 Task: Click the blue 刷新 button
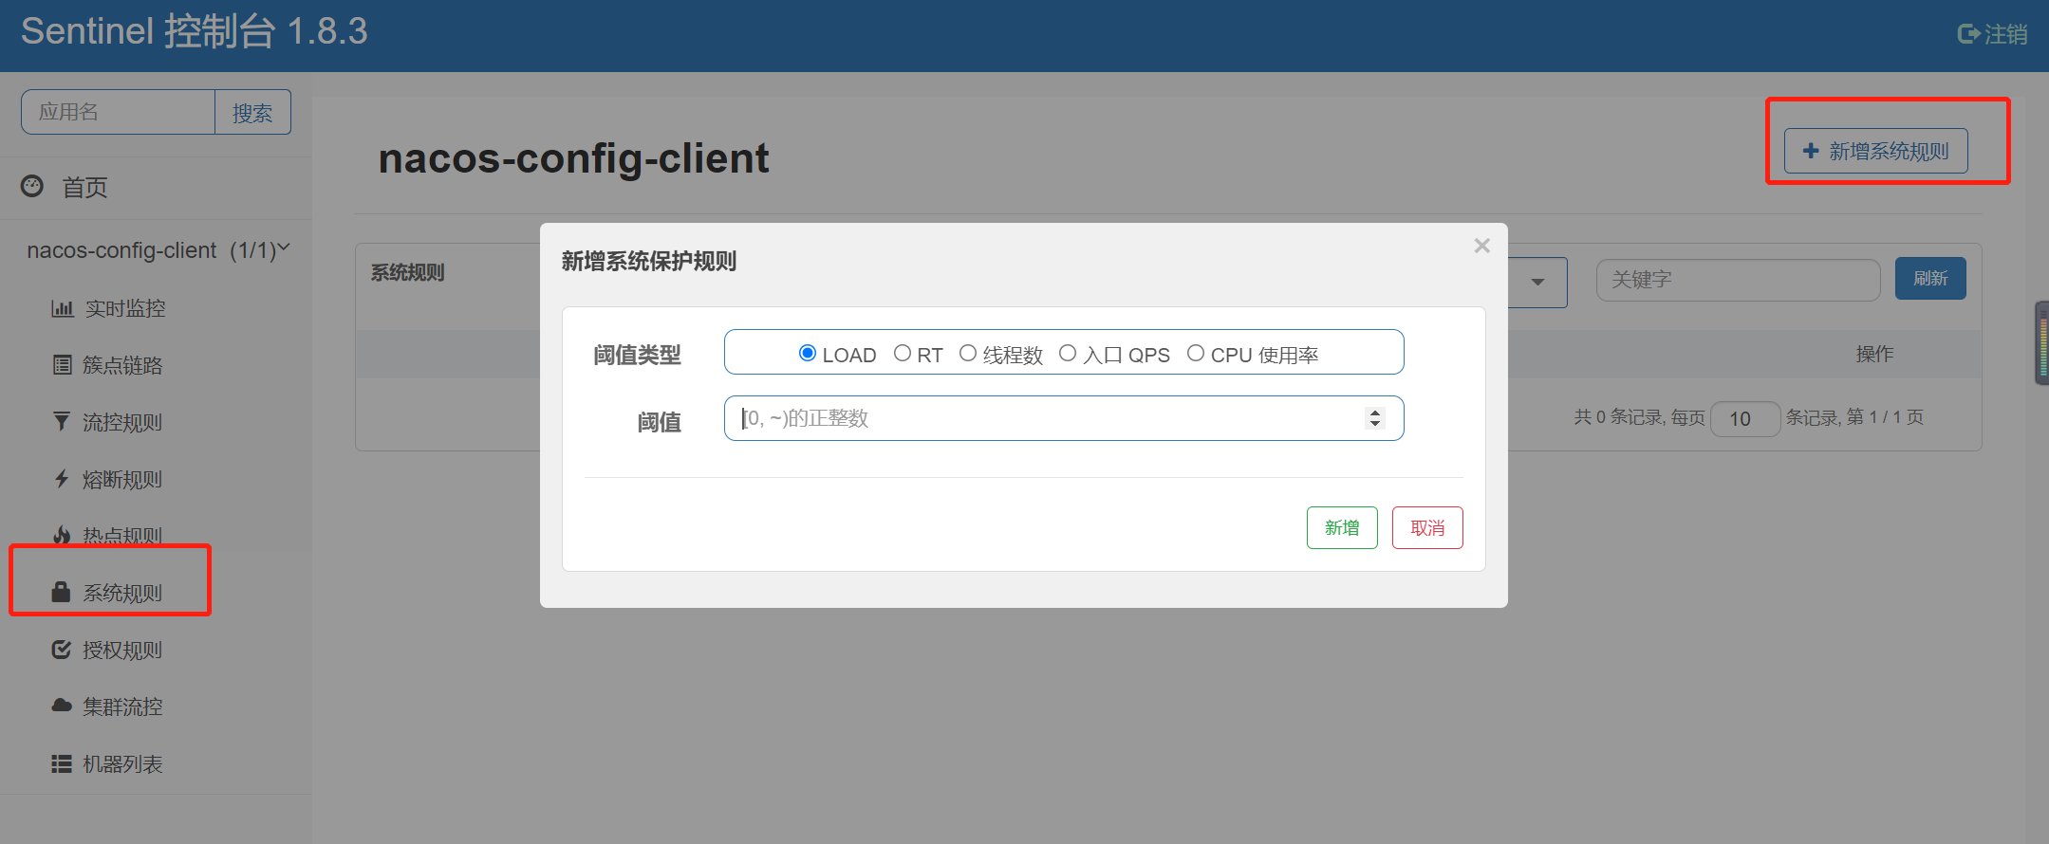[1930, 278]
